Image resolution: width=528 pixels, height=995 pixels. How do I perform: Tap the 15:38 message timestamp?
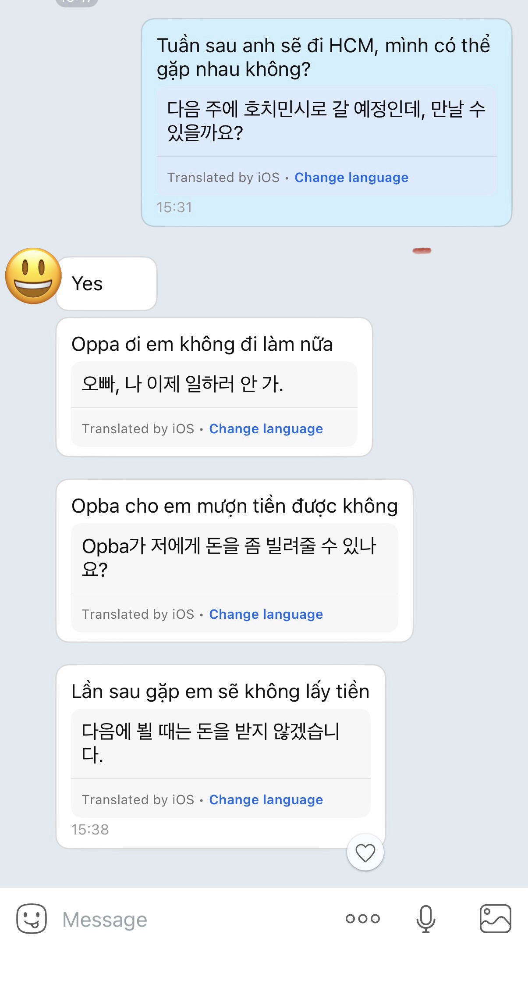pos(90,830)
